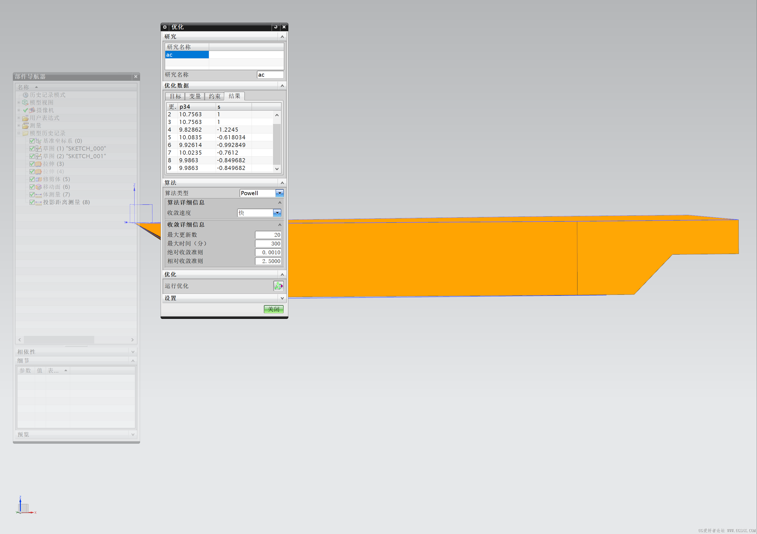Click the max update count field showing 20

pos(268,235)
